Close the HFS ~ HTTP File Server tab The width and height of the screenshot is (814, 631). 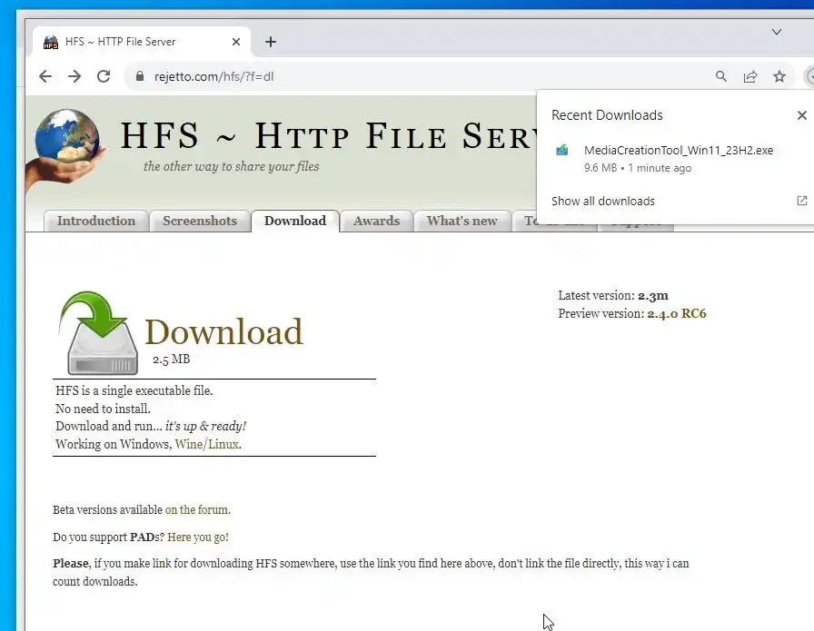235,42
